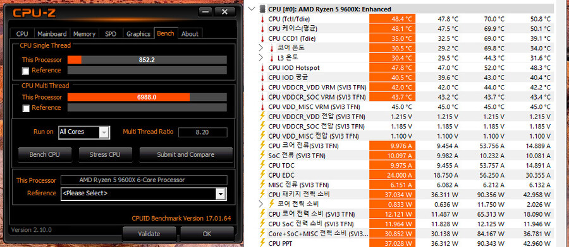Viewport: 569px width, 247px height.
Task: Click thermometer icon beside CPU IOD Hotspot
Action: point(263,67)
